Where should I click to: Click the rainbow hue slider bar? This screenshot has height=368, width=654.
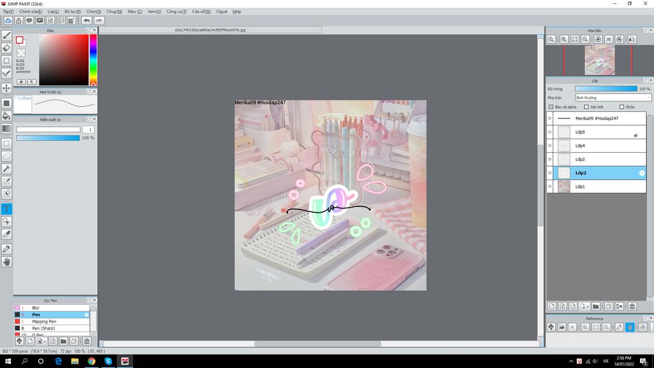tap(93, 60)
